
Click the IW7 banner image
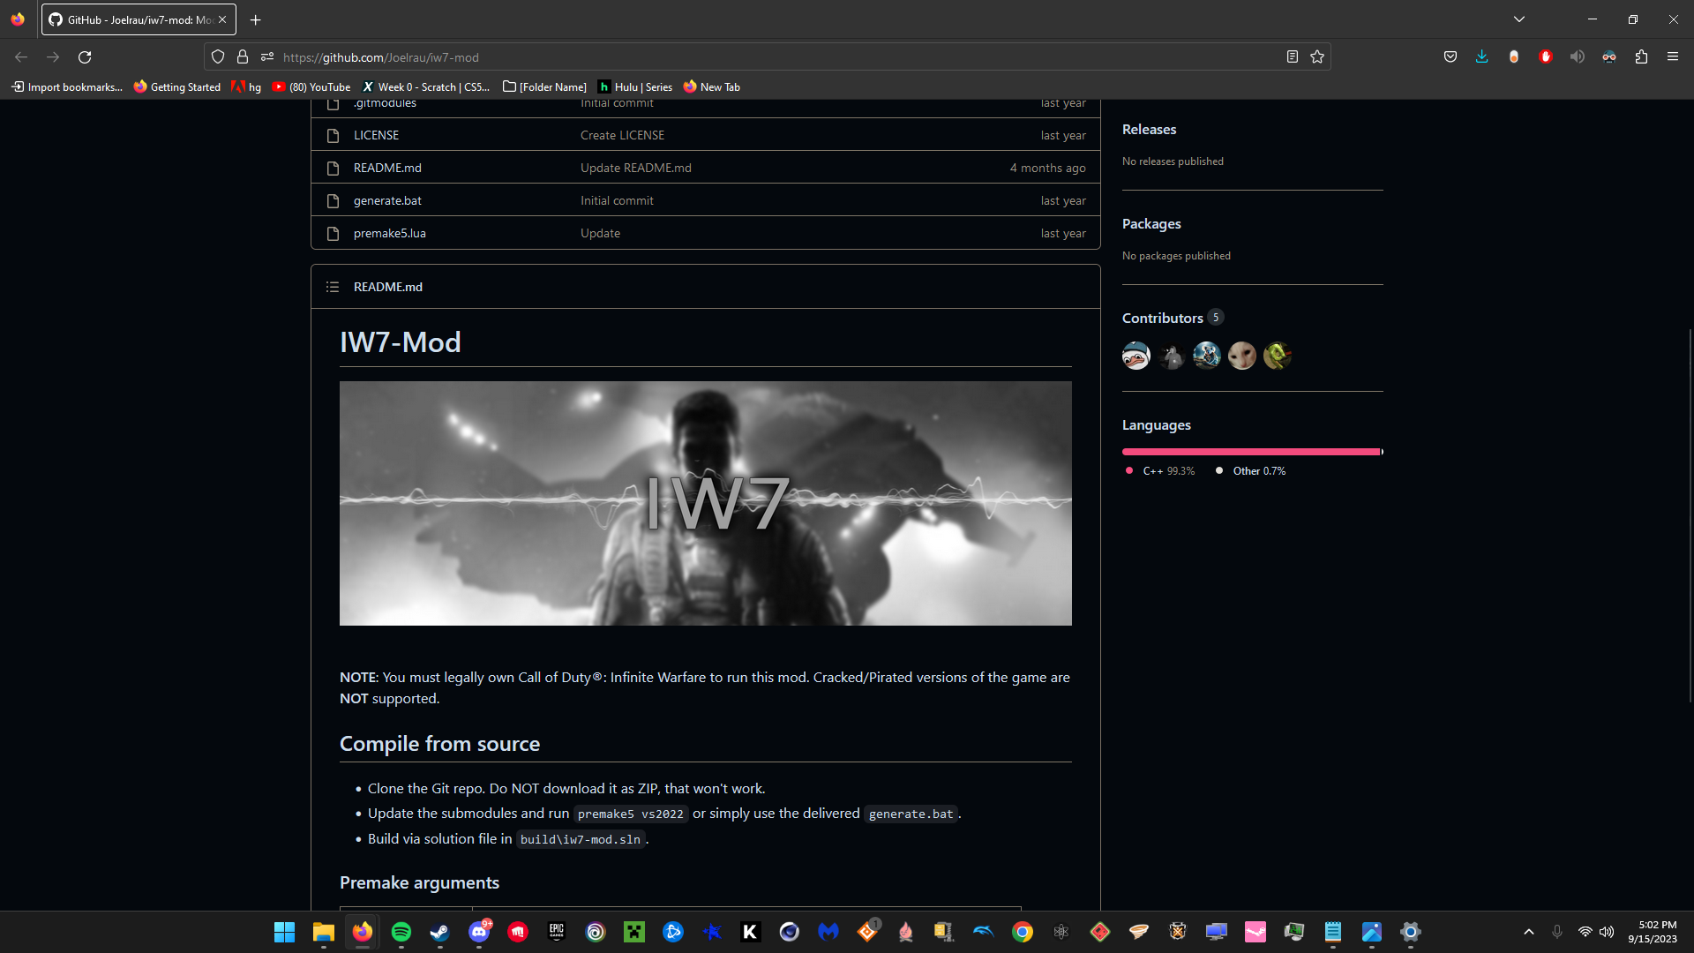coord(705,503)
